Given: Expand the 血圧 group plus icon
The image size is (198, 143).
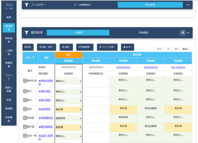Looking at the screenshot, I should click(25, 109).
